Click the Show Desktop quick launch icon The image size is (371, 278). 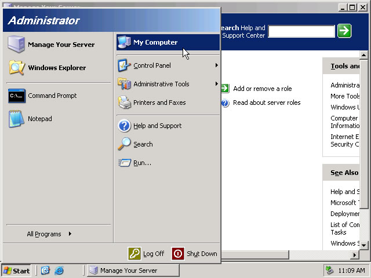click(45, 270)
